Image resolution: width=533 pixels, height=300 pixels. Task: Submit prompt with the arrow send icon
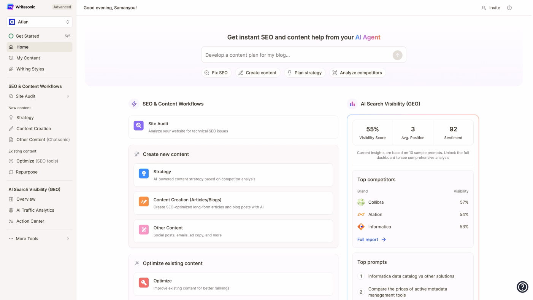coord(397,55)
